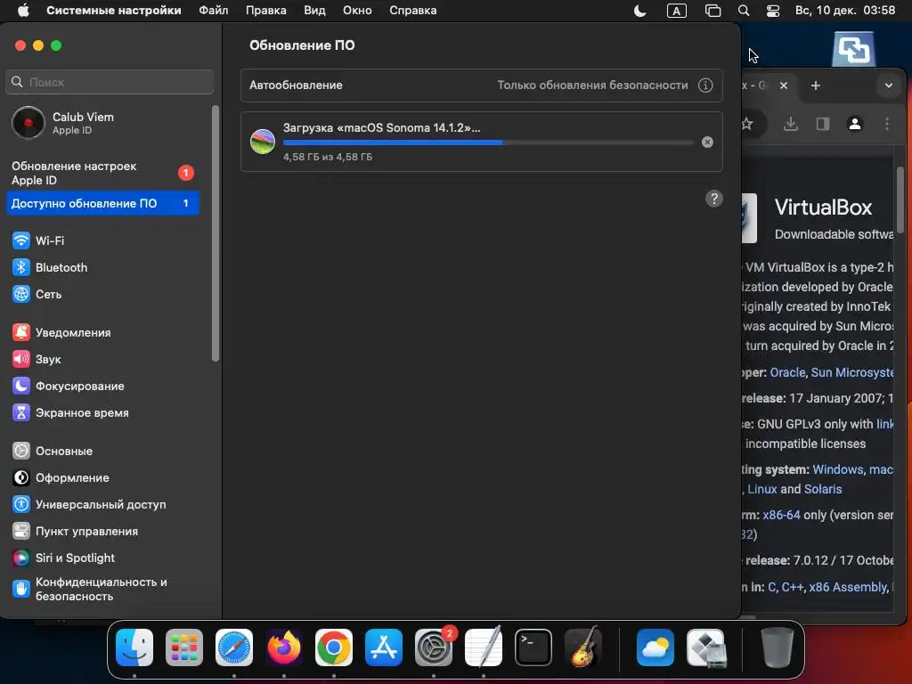This screenshot has height=684, width=912.
Task: Open the Trash in the Dock
Action: pos(778,647)
